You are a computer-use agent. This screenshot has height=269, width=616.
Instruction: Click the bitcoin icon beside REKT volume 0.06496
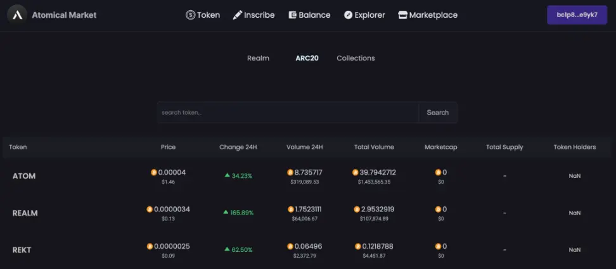[x=290, y=246]
